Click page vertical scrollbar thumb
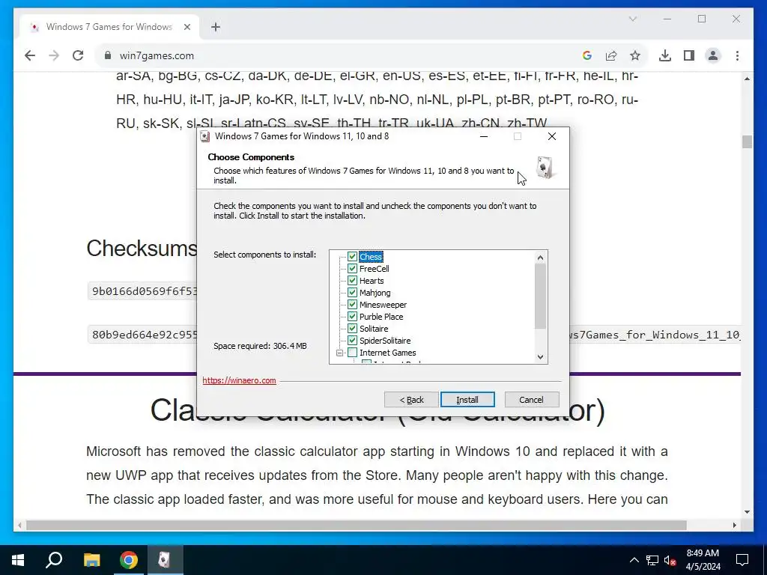767x575 pixels. [x=747, y=142]
